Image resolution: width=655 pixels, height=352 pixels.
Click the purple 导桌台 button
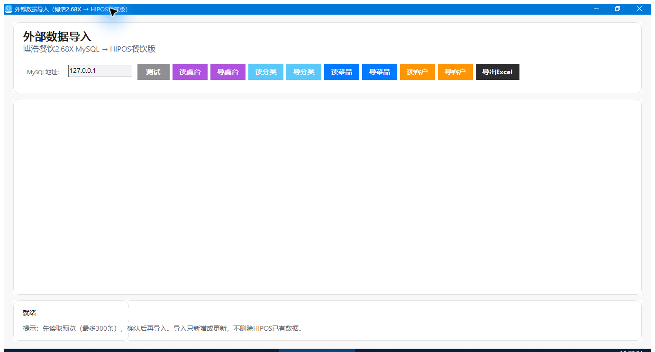coord(228,72)
